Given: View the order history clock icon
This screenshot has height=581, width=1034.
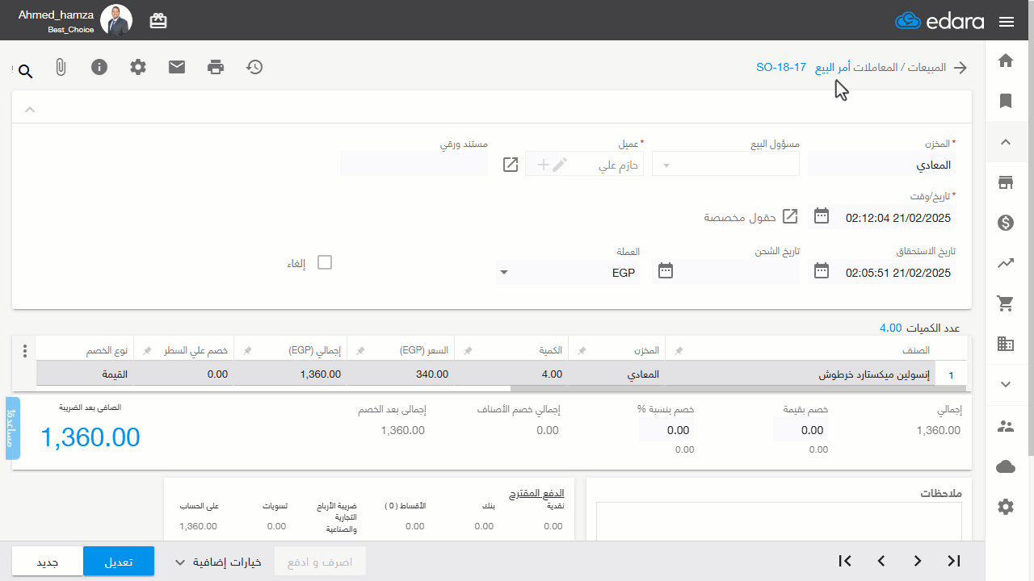Looking at the screenshot, I should pyautogui.click(x=254, y=67).
